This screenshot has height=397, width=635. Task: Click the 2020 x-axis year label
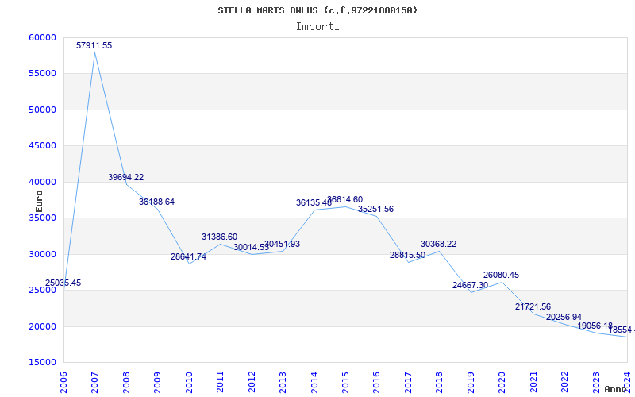tap(502, 382)
